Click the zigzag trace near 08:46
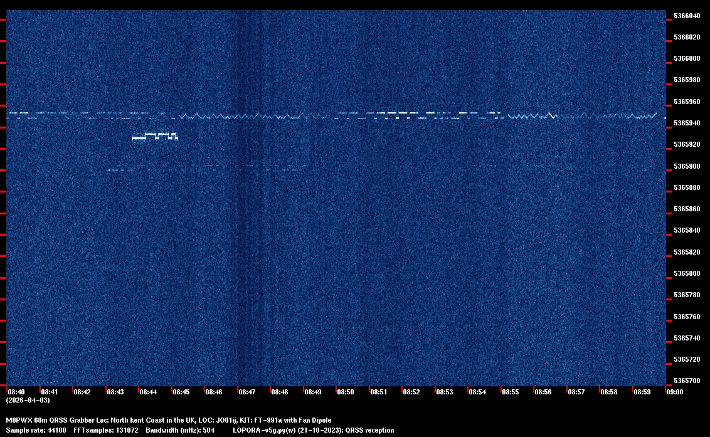Screen dimensions: 710x437 (x=213, y=116)
